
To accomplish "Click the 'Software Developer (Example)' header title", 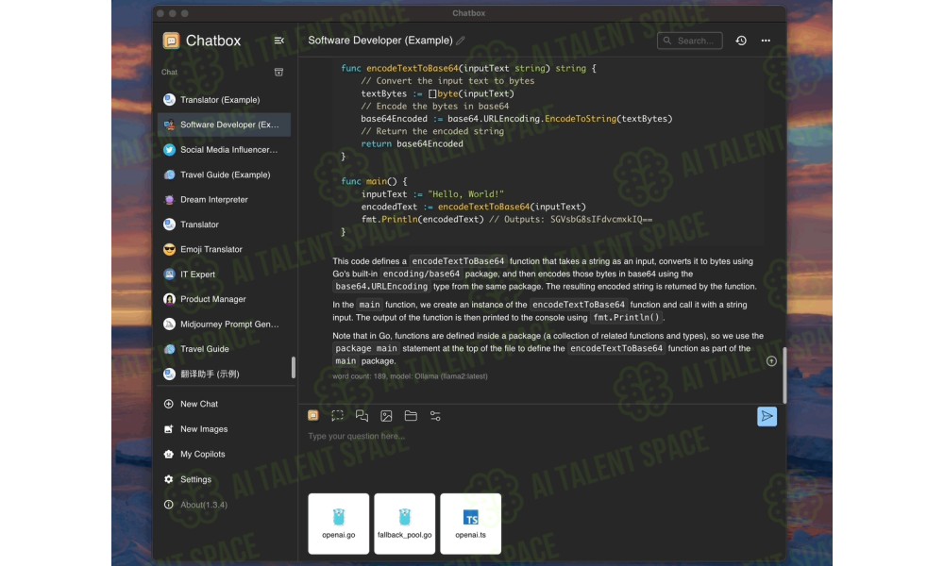I will [x=380, y=41].
